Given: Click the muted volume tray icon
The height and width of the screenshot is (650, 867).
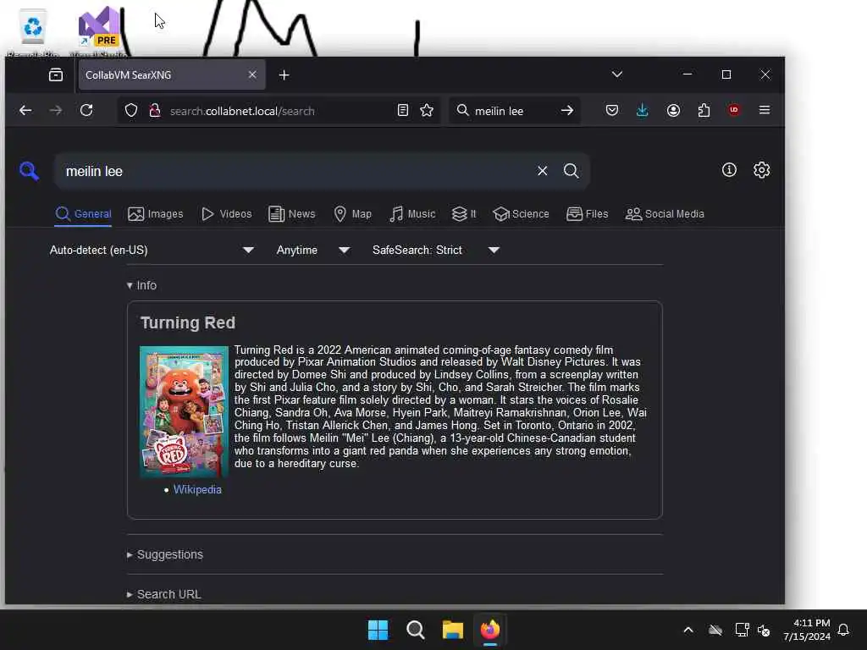Looking at the screenshot, I should tap(765, 630).
